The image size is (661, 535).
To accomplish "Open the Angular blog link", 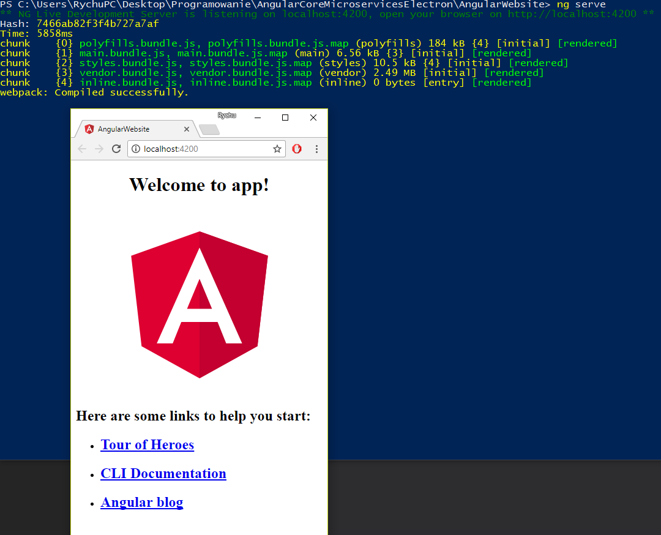I will [142, 503].
